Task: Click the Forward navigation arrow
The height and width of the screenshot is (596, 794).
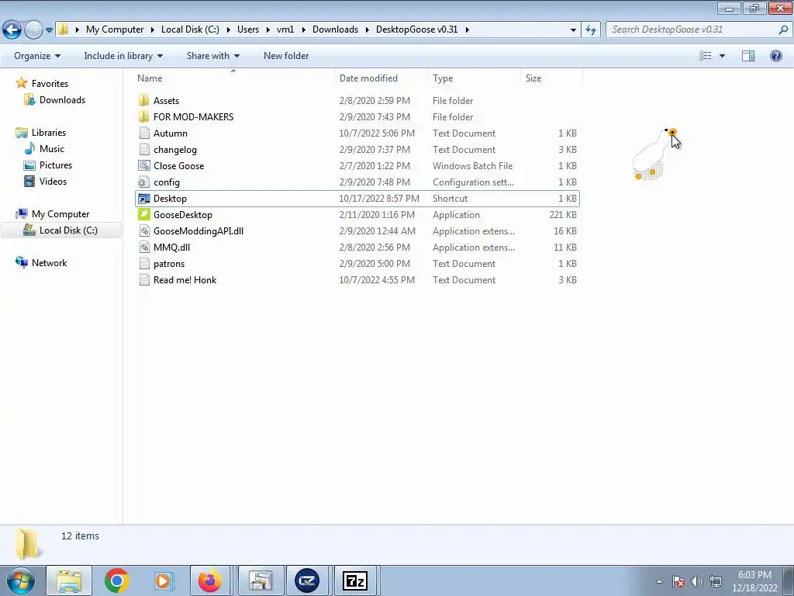Action: tap(33, 29)
